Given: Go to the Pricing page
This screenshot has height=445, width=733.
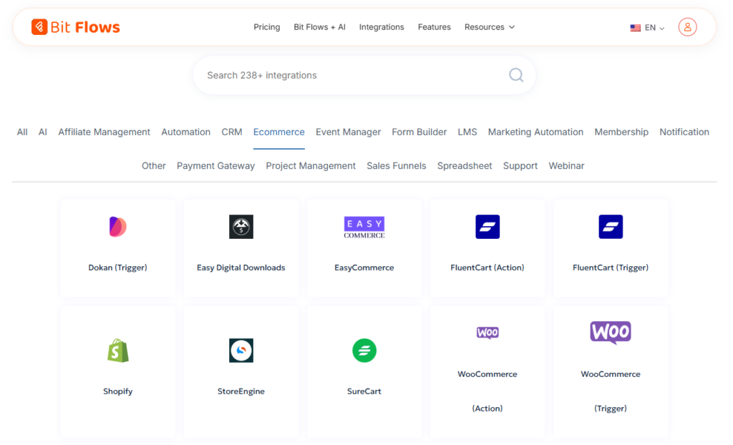Looking at the screenshot, I should (266, 27).
